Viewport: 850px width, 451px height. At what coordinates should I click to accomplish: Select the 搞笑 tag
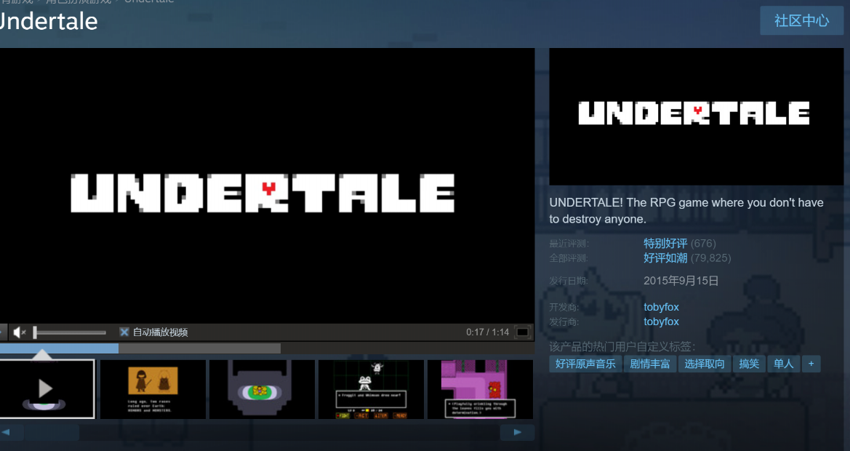point(749,364)
